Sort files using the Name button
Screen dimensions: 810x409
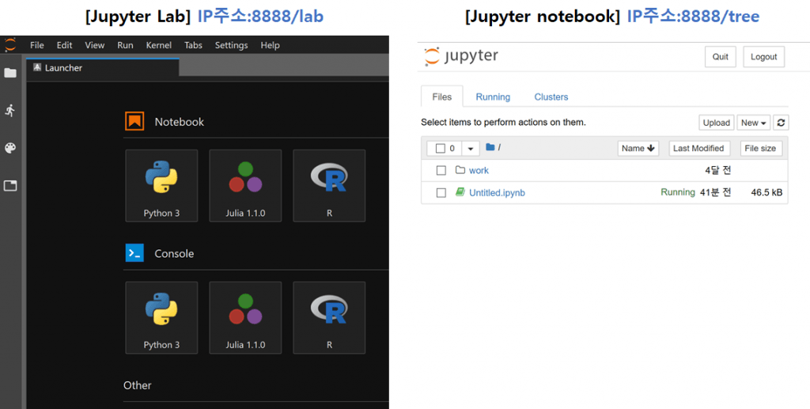pyautogui.click(x=638, y=148)
